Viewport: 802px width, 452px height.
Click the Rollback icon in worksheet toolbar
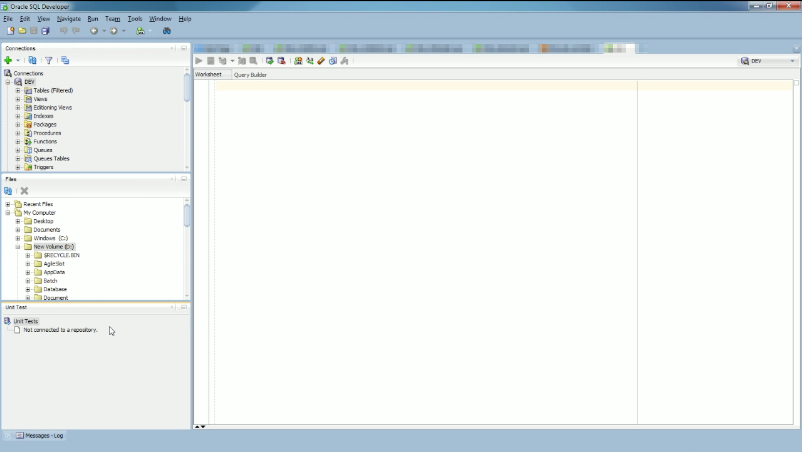point(282,61)
